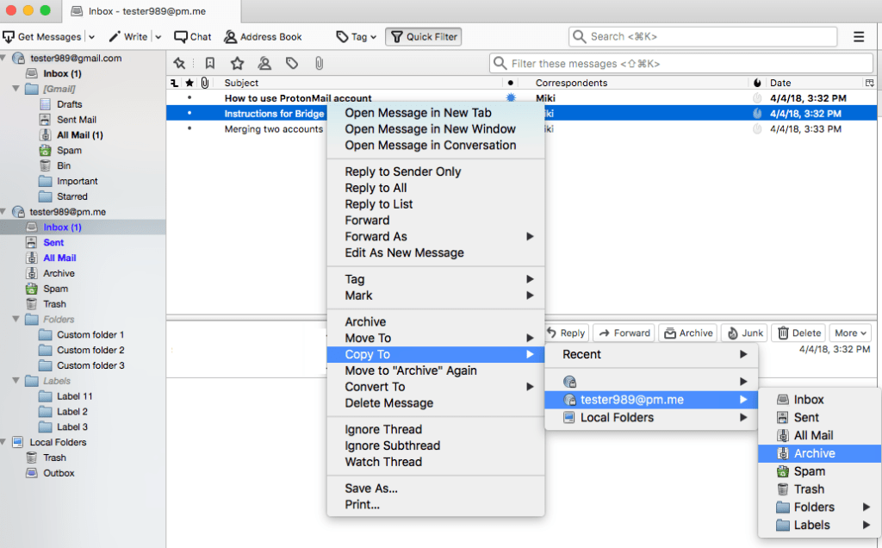The image size is (882, 548).
Task: Sort by junk status column header
Action: point(757,84)
